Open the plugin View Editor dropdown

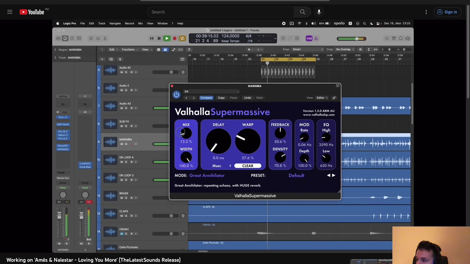point(322,98)
